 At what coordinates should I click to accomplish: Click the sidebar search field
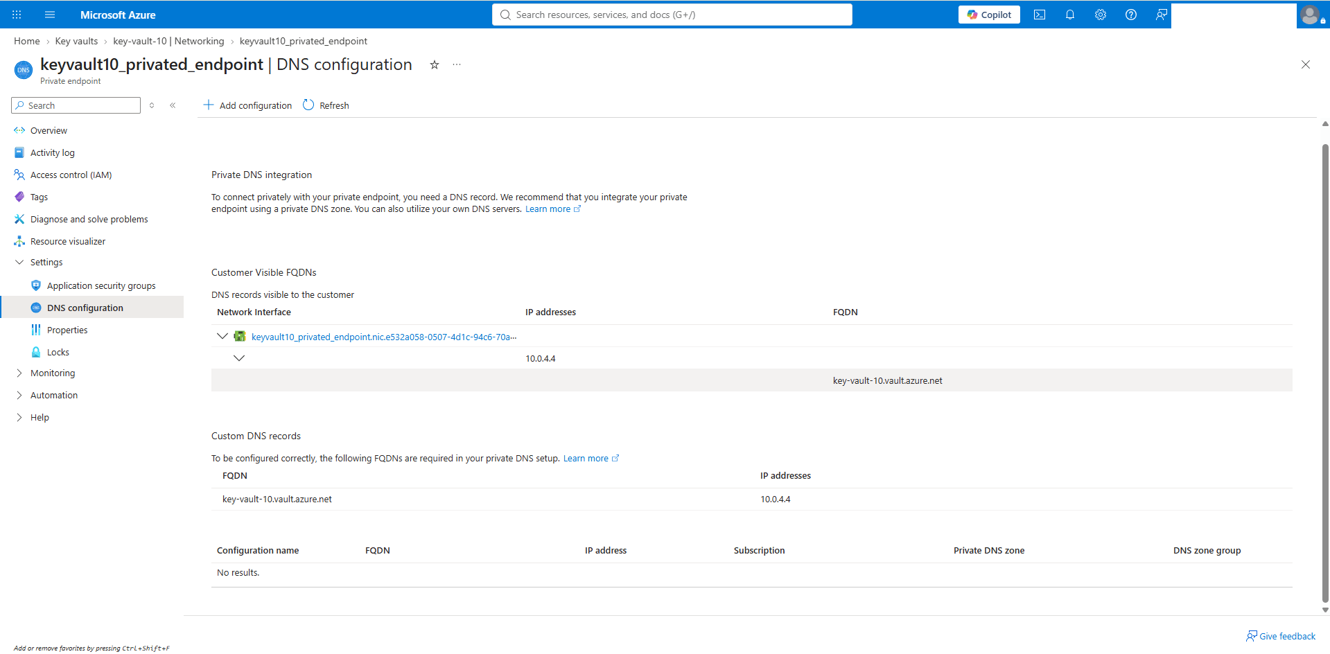[76, 105]
